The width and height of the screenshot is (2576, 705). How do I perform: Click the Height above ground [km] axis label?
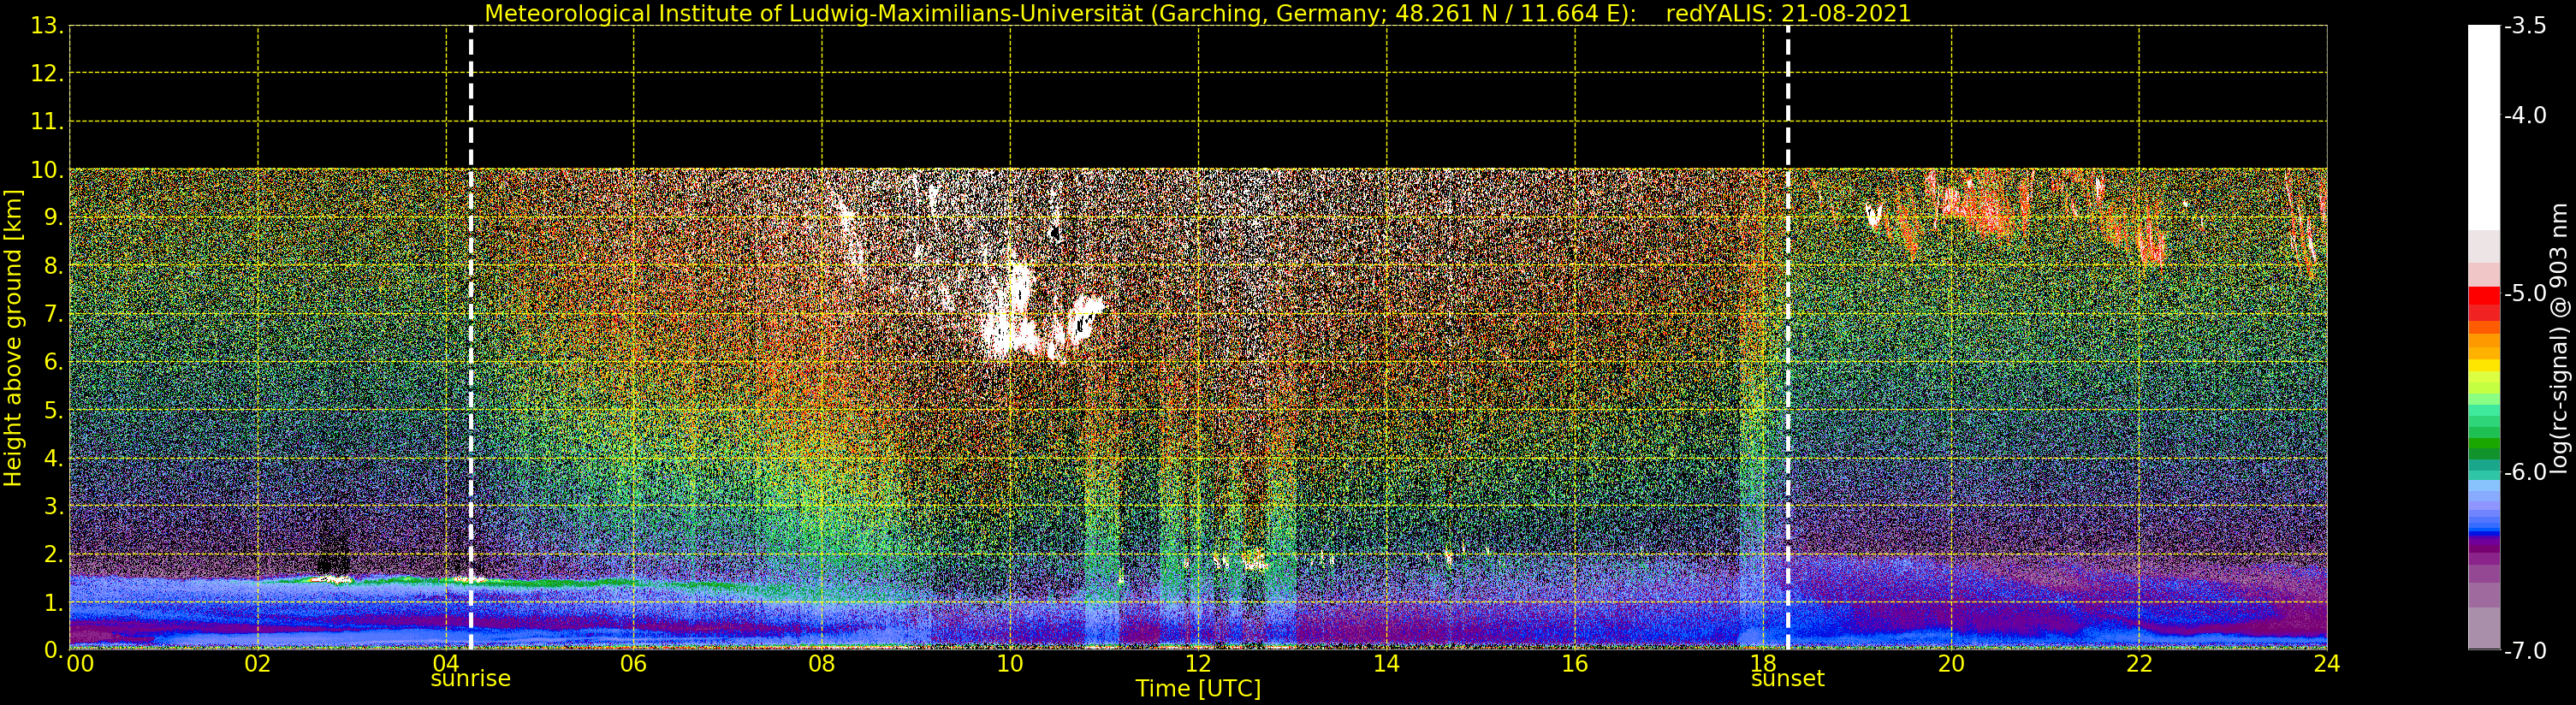point(13,338)
